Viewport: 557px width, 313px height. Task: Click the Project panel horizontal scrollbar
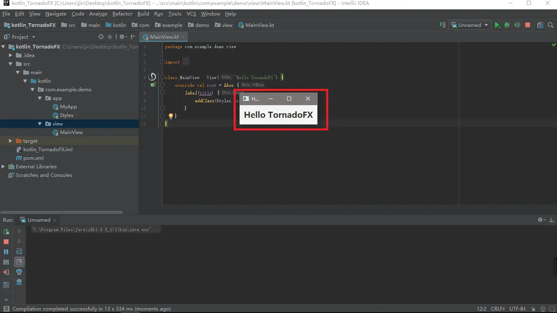61,212
